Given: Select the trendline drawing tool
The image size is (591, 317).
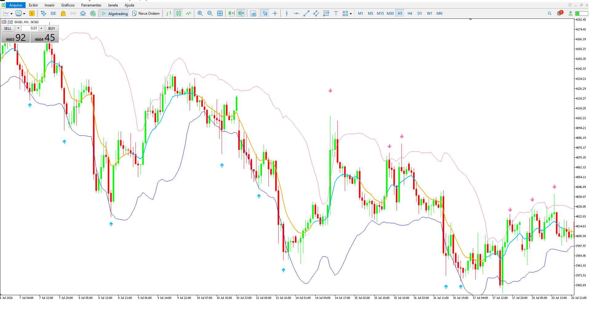Looking at the screenshot, I should coord(306,14).
